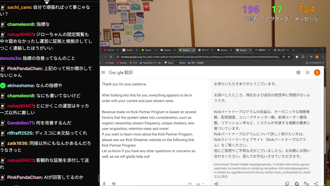
Task: Click the 196 視聴者 counter
Action: click(251, 13)
